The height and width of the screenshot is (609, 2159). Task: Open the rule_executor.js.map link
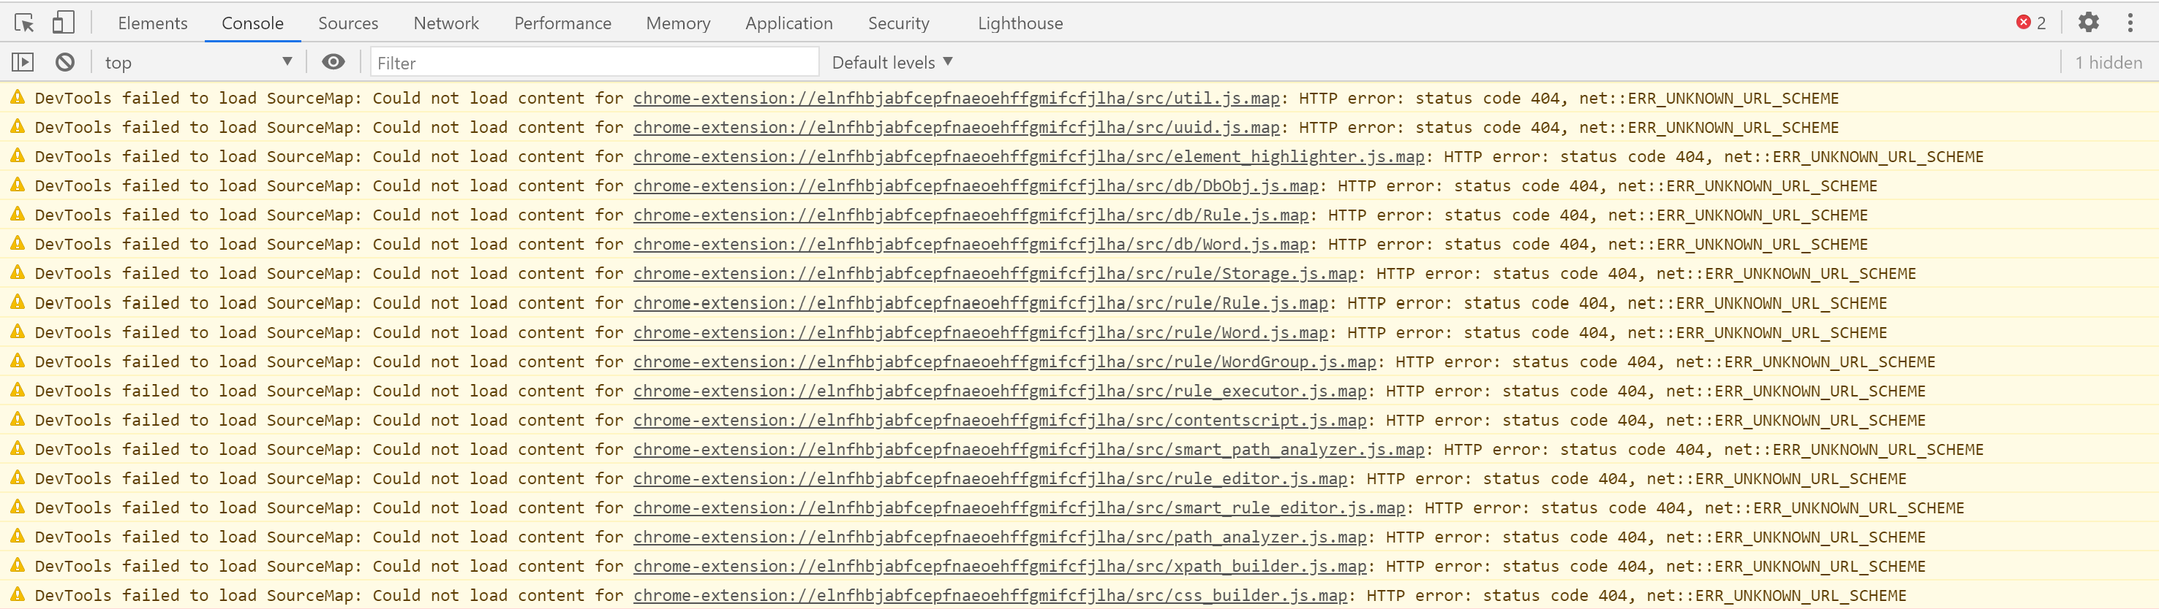click(1000, 391)
